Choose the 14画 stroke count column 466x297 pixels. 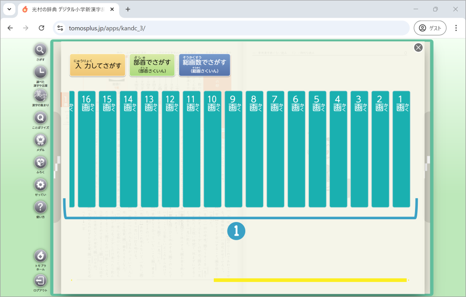pos(129,149)
